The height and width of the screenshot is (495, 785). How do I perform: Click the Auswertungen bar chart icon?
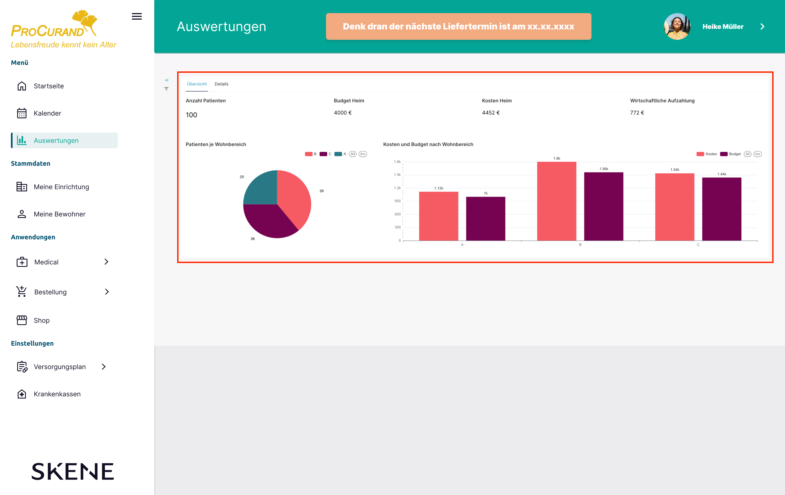point(22,140)
